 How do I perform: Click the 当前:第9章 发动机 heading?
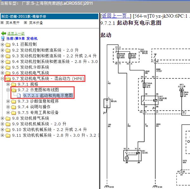(x=22, y=38)
